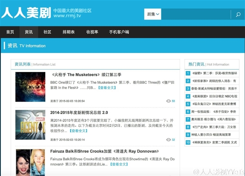Open the 收视率 ratings page

tap(92, 32)
